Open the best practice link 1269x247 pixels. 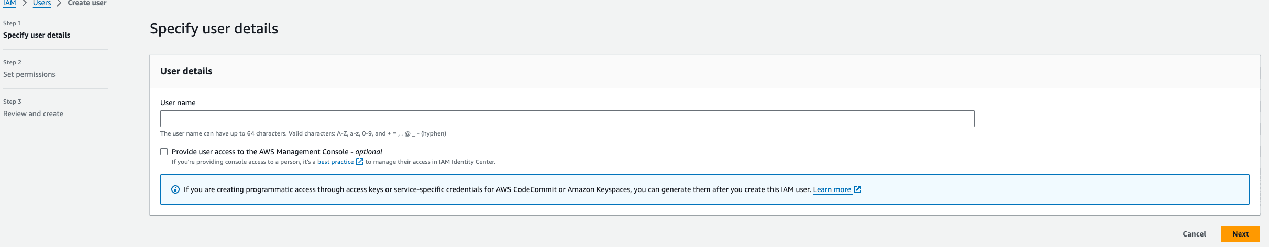click(x=335, y=162)
